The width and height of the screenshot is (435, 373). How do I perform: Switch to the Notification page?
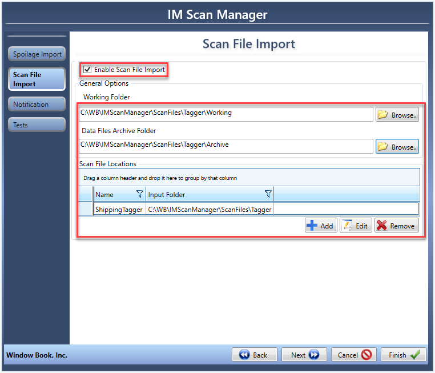(37, 104)
